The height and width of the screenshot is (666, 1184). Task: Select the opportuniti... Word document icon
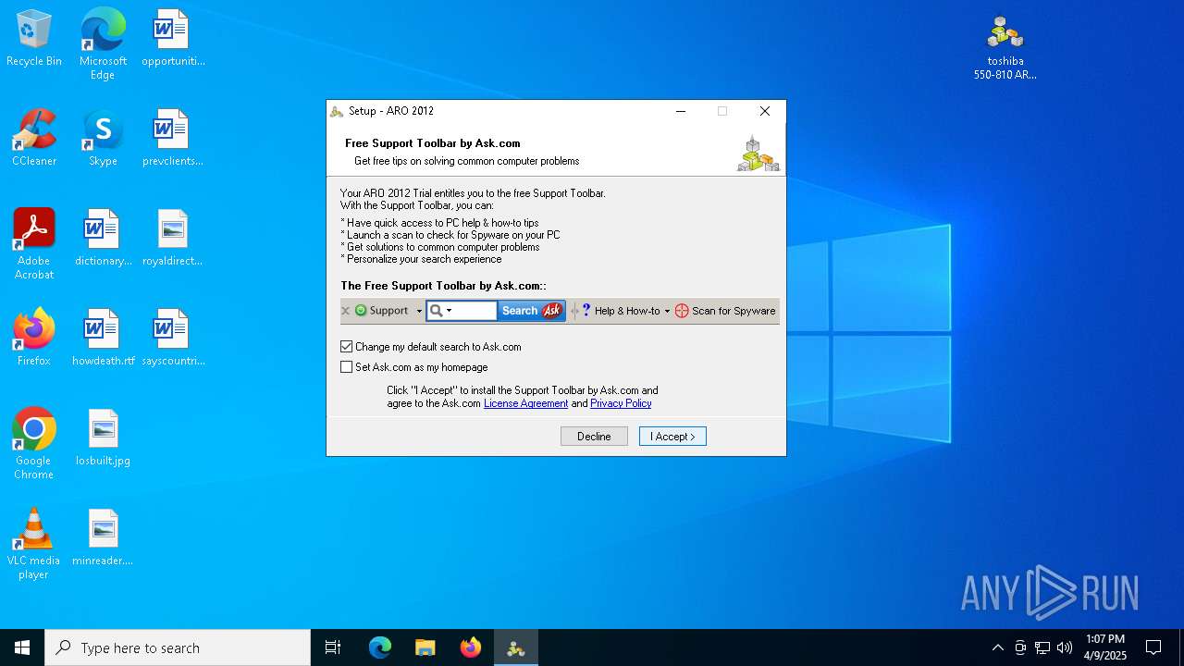tap(172, 39)
